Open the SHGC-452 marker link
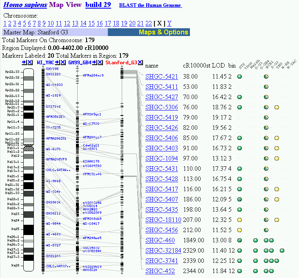The width and height of the screenshot is (299, 278). 160,271
